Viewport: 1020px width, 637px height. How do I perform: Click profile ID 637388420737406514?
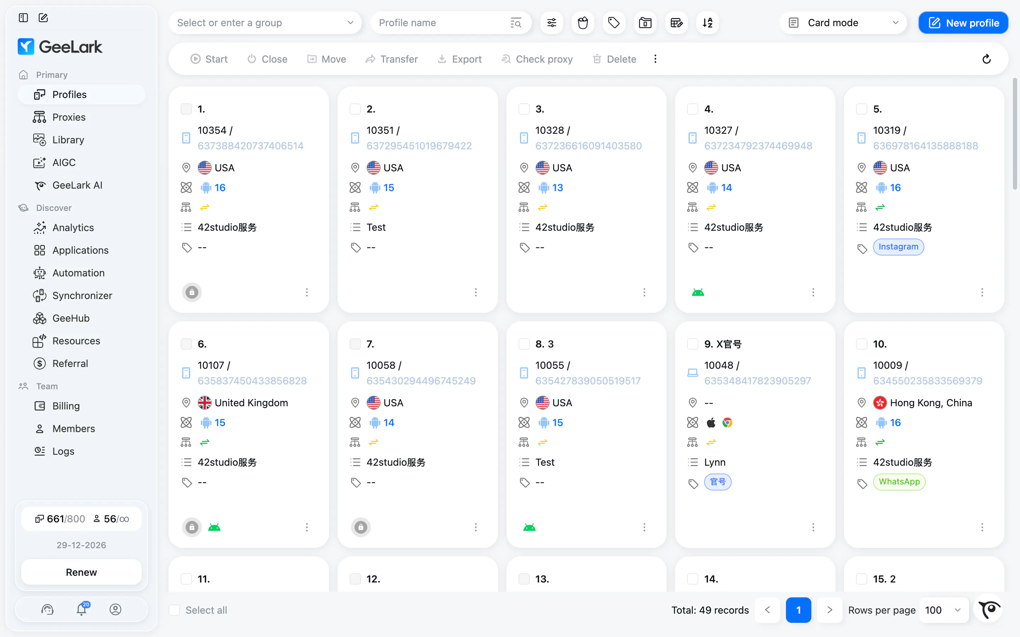[x=251, y=146]
